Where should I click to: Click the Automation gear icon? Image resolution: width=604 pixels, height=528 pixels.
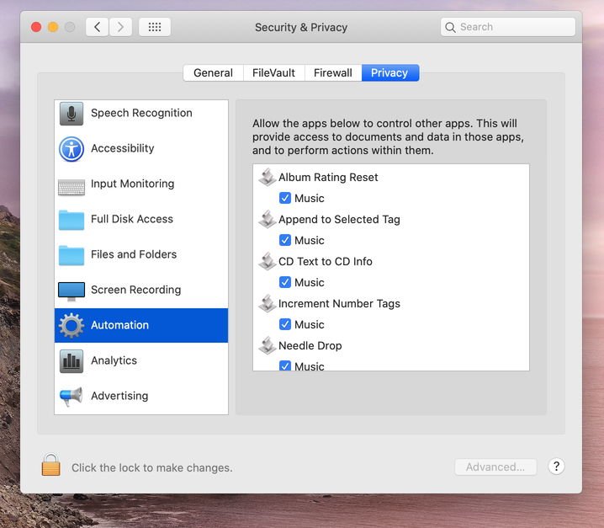pyautogui.click(x=72, y=326)
